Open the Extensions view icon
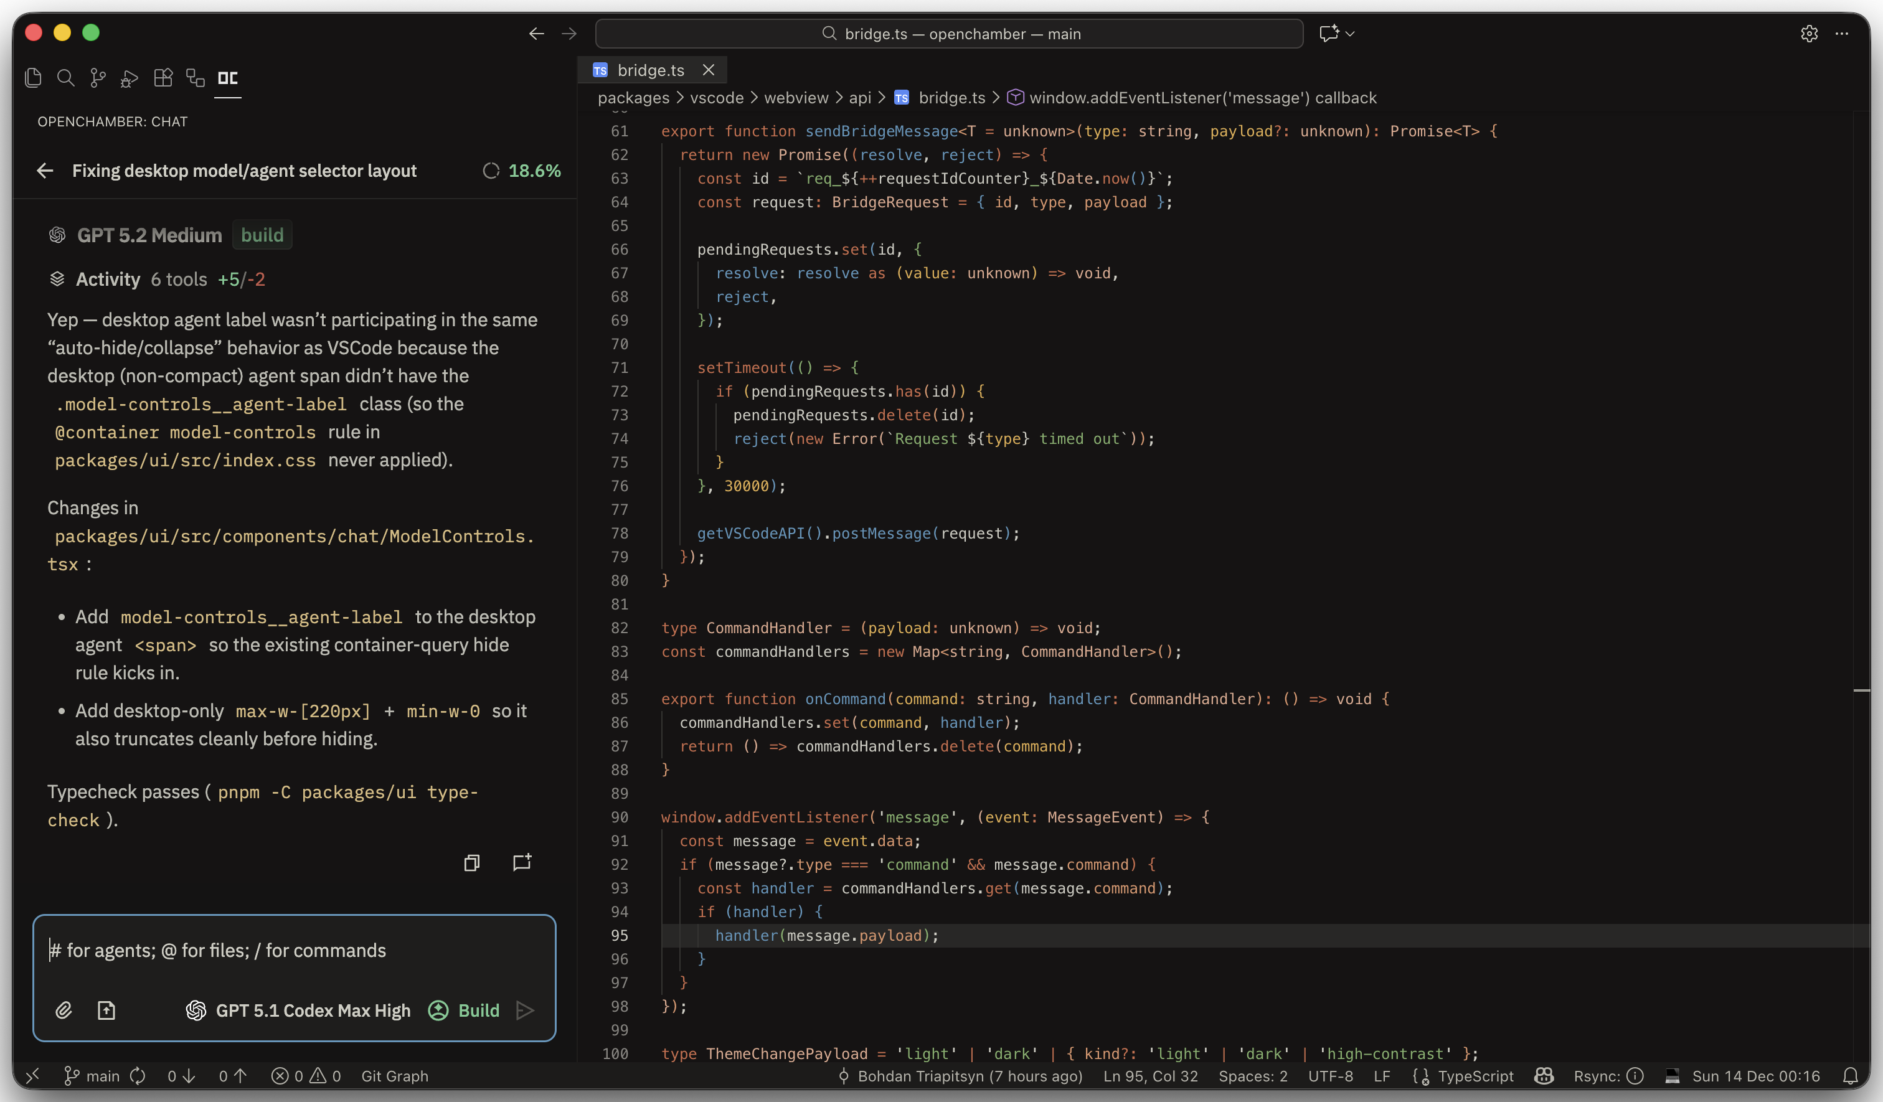The image size is (1883, 1102). coord(163,78)
